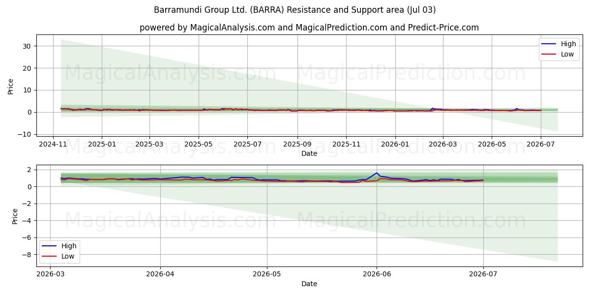Click the '2025-05' tick label
The height and width of the screenshot is (295, 590).
(x=199, y=144)
